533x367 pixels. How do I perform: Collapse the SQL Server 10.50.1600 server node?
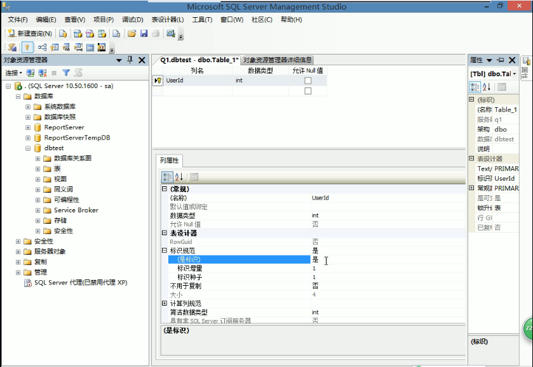8,86
